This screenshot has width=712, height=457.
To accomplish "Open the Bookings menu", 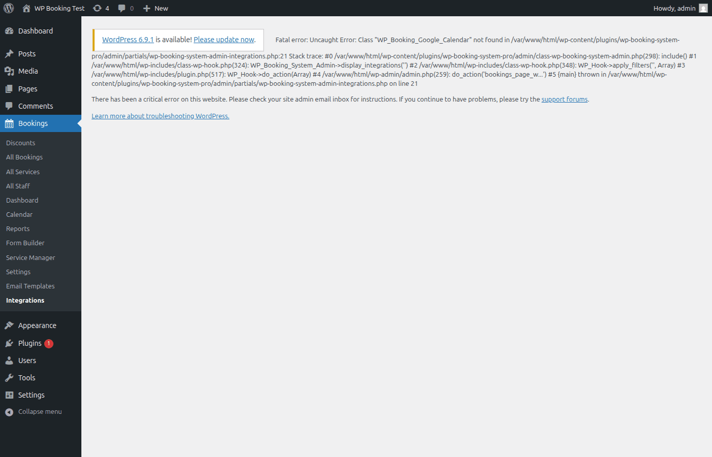I will click(x=32, y=123).
